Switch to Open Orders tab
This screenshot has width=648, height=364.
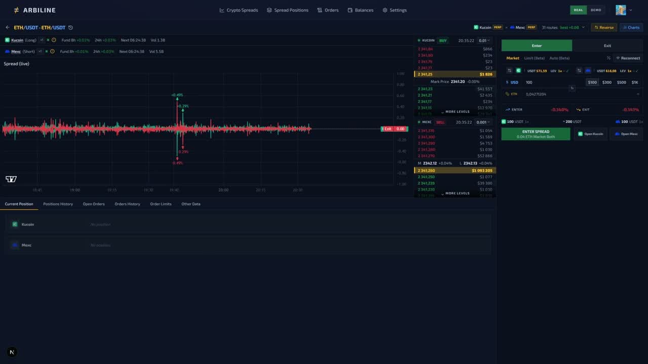(94, 204)
